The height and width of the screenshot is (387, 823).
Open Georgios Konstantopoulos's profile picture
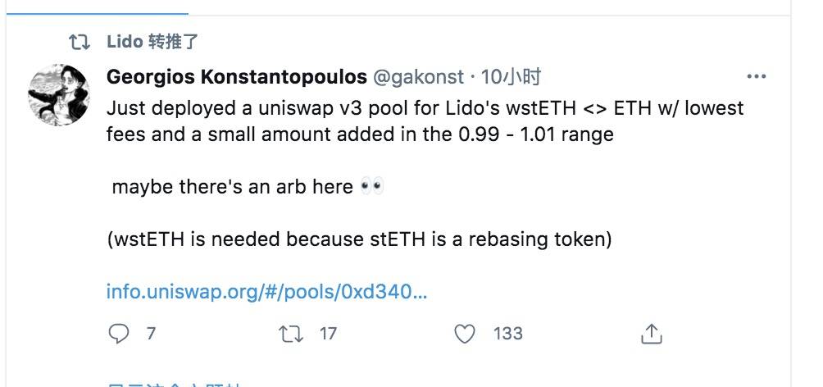tap(59, 94)
